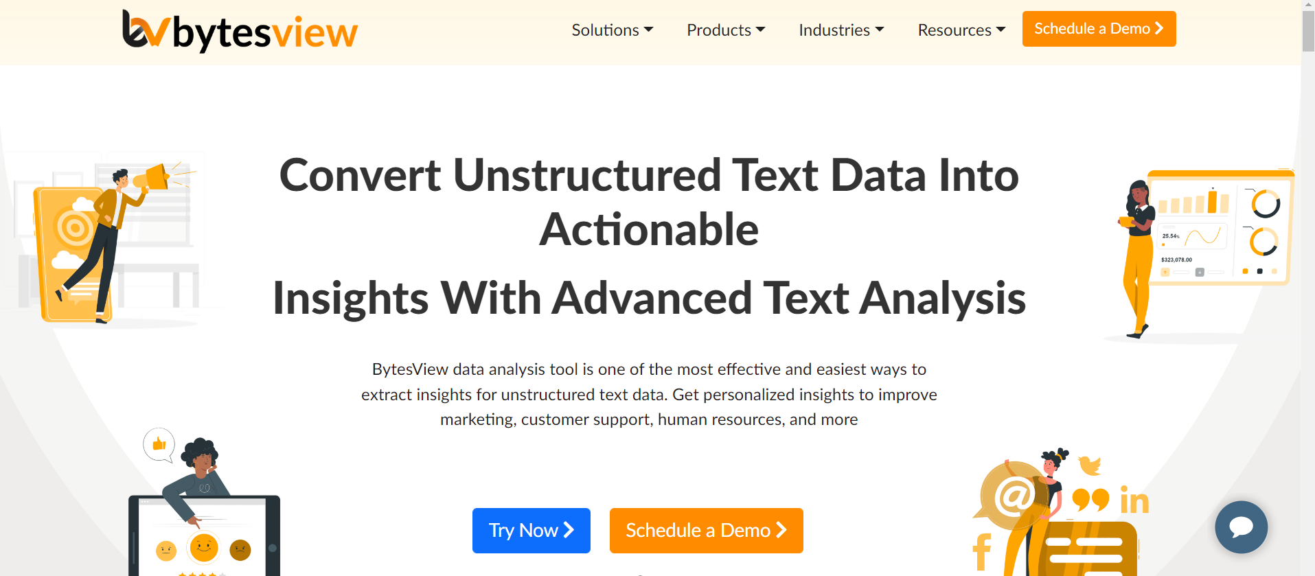Viewport: 1315px width, 576px height.
Task: Click the happy smiley face on the tablet
Action: tap(203, 547)
